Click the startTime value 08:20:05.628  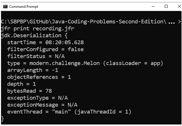tap(65, 43)
